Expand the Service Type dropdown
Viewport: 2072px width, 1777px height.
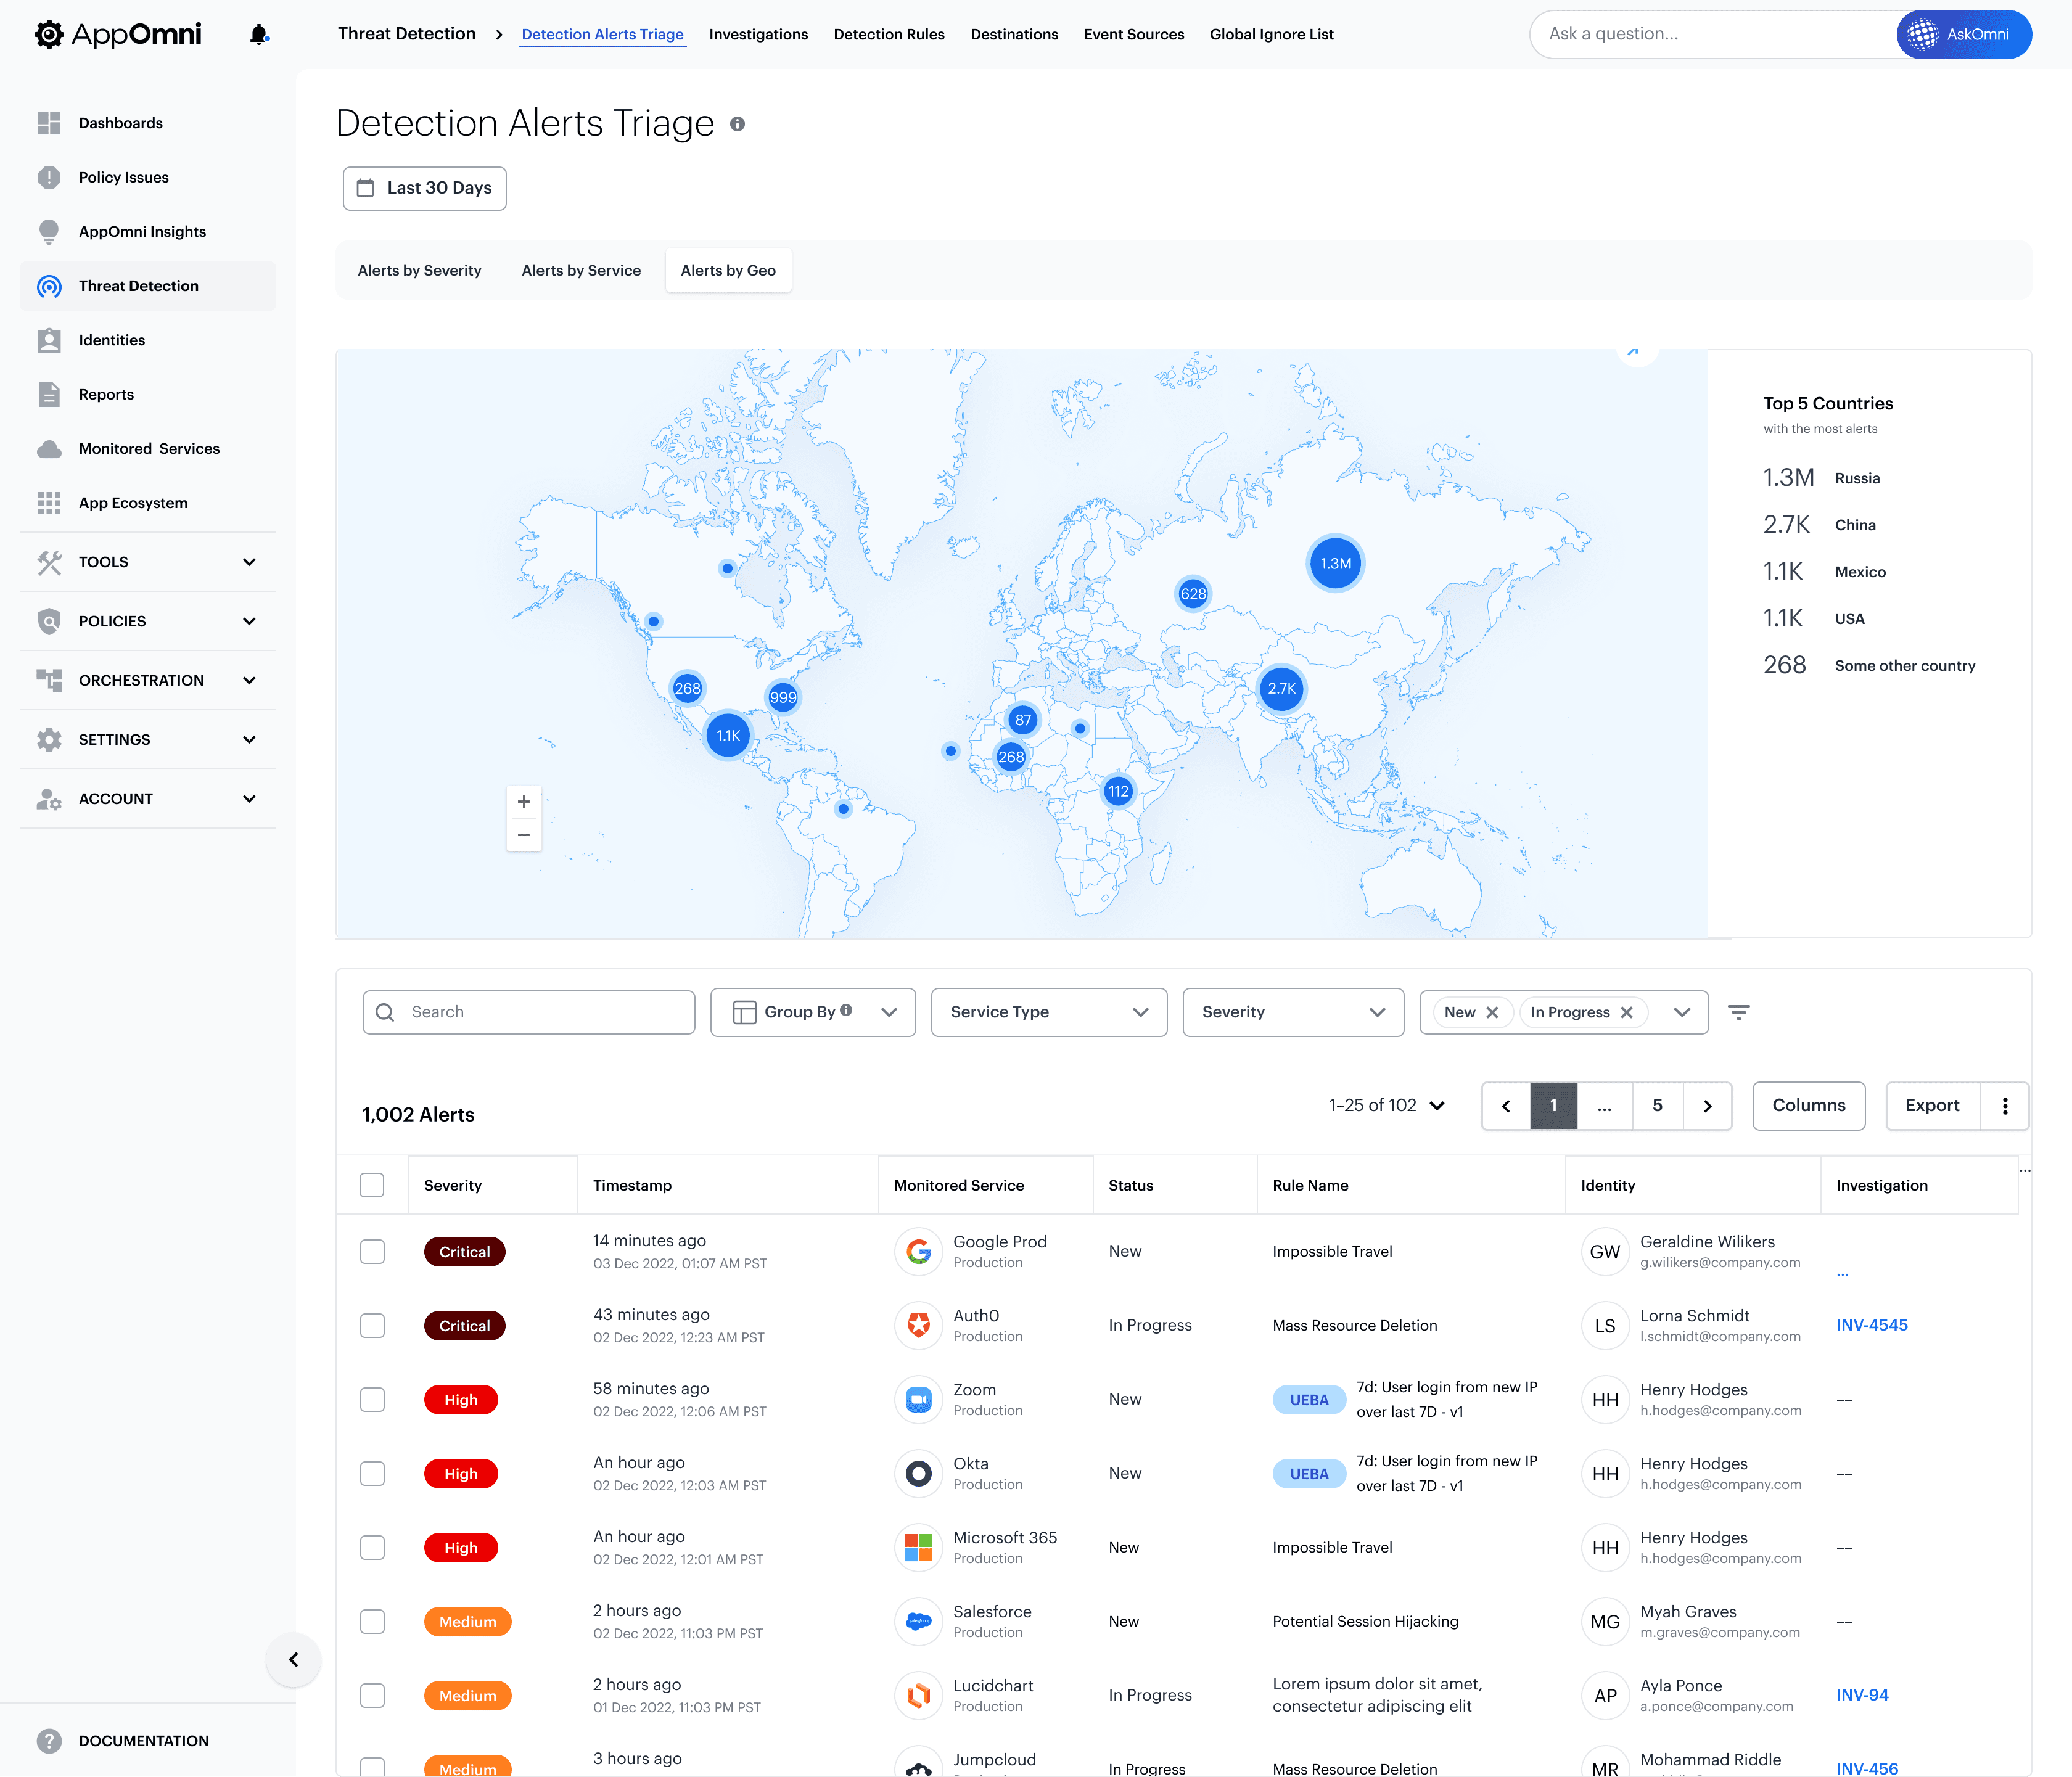[x=1048, y=1012]
